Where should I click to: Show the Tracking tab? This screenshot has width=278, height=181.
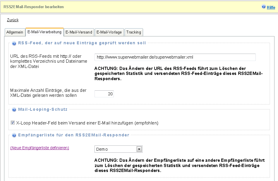134,32
